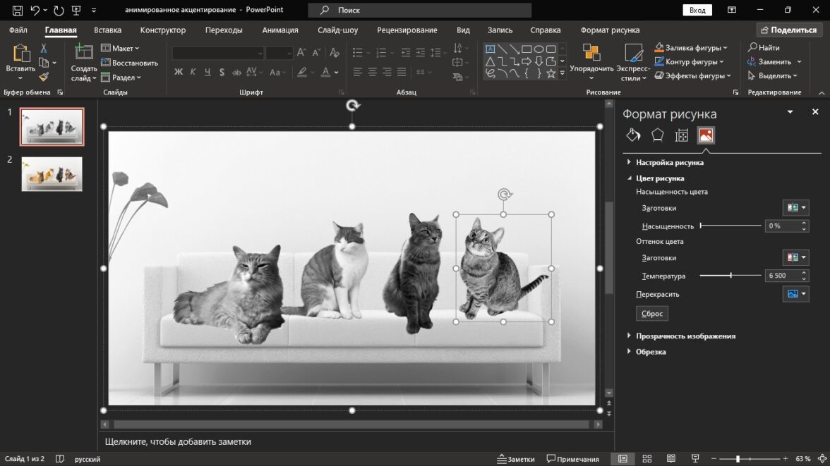Click Найти (Find) in the editing group

click(x=764, y=48)
